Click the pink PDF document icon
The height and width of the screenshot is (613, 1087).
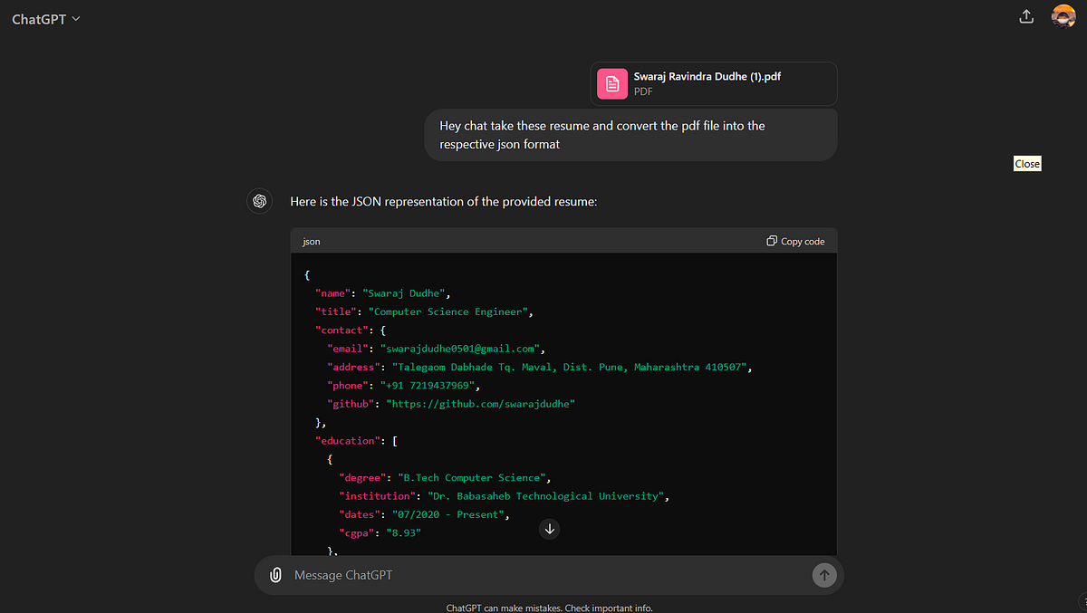612,84
